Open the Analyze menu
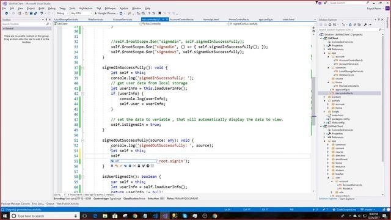Screen dimensions: 391x220 coord(123,8)
